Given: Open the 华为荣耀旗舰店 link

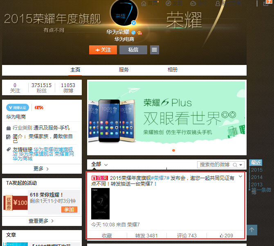Looking at the screenshot, I should tap(36, 154).
